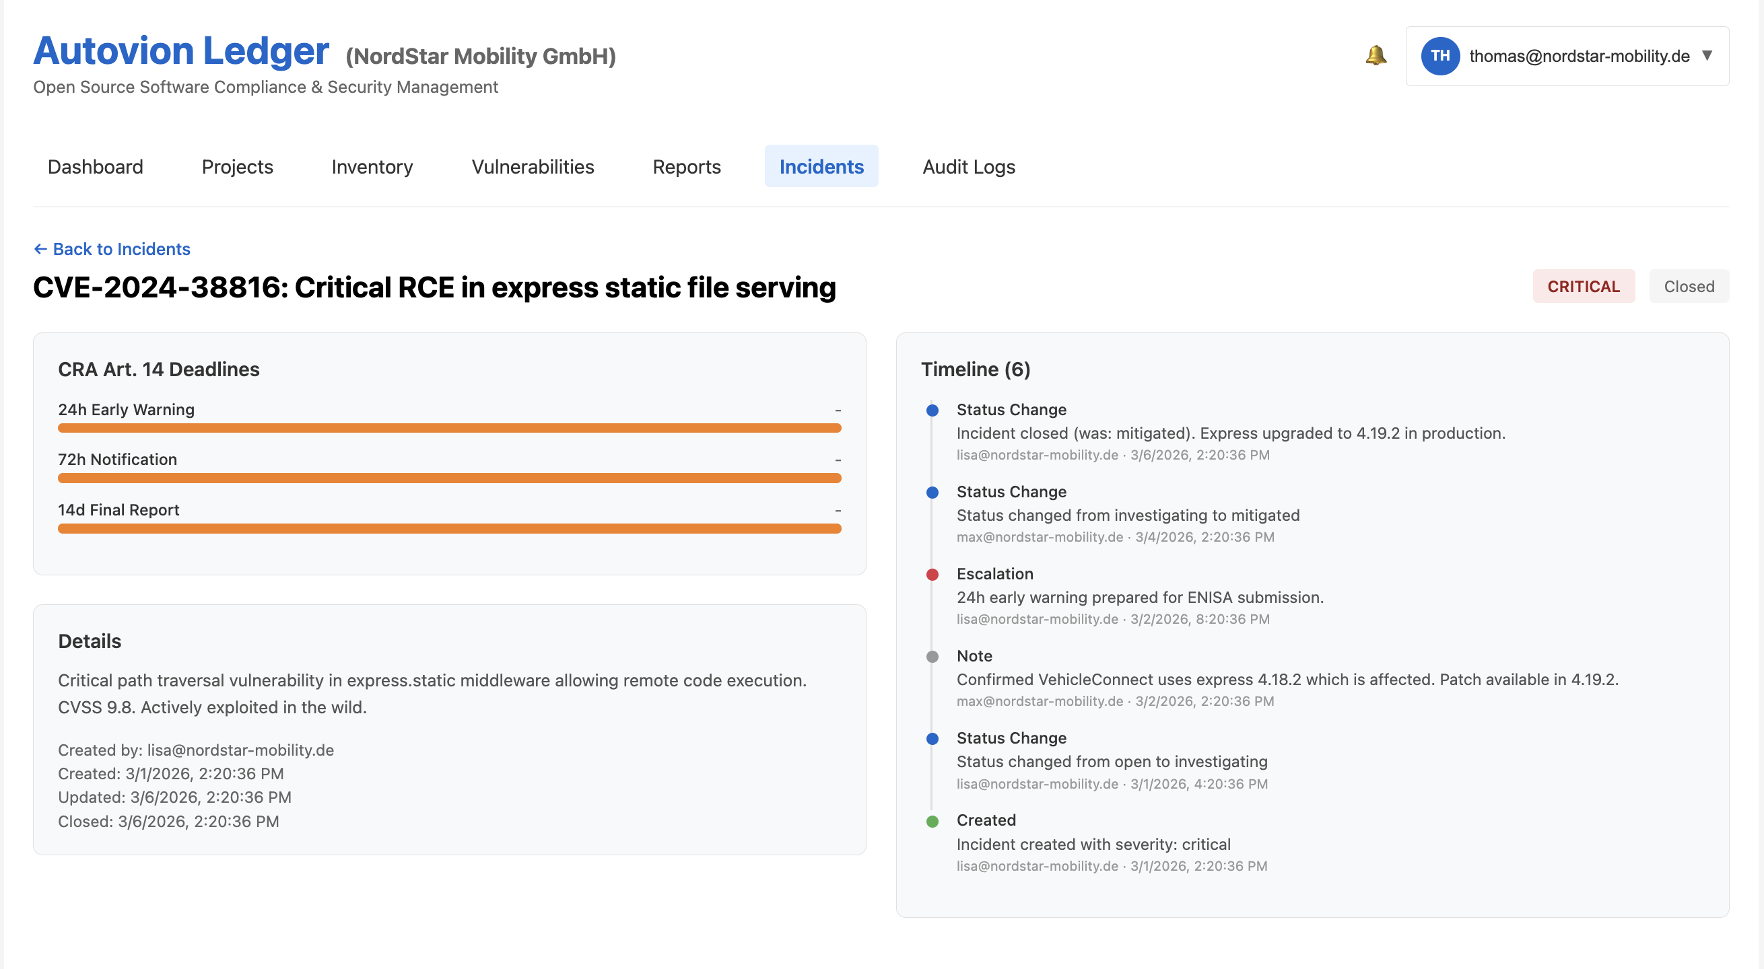Select the blue dot on latest Status Change

(931, 410)
